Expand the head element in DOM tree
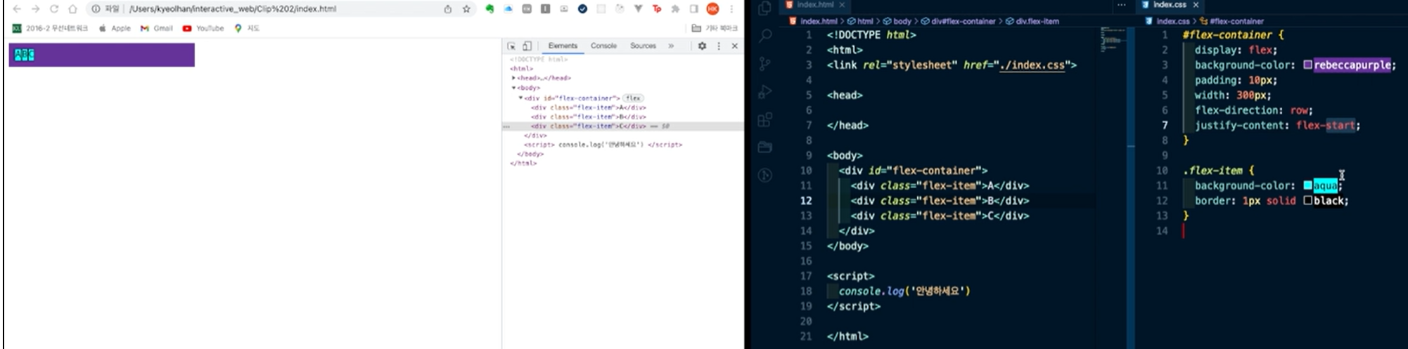This screenshot has width=1408, height=349. click(513, 78)
